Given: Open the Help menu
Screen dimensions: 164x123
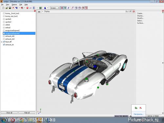Looking at the screenshot, I should (x=26, y=5).
